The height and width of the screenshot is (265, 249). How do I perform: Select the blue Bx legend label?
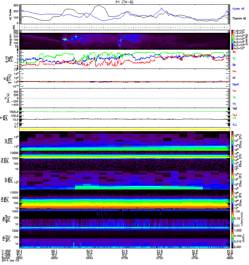pos(234,65)
